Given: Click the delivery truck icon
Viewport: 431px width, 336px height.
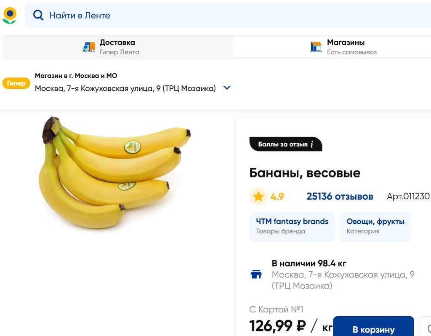Looking at the screenshot, I should click(x=89, y=47).
